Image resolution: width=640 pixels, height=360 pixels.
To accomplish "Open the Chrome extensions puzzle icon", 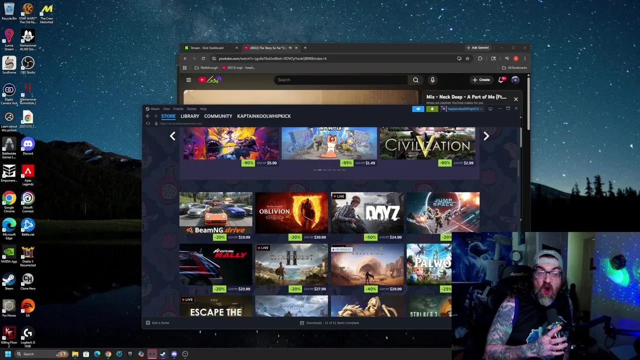I will 480,58.
